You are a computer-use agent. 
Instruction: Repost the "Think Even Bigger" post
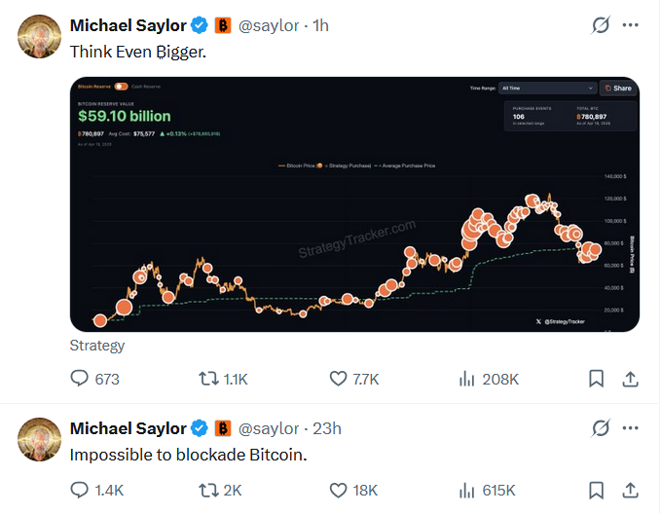(x=208, y=378)
